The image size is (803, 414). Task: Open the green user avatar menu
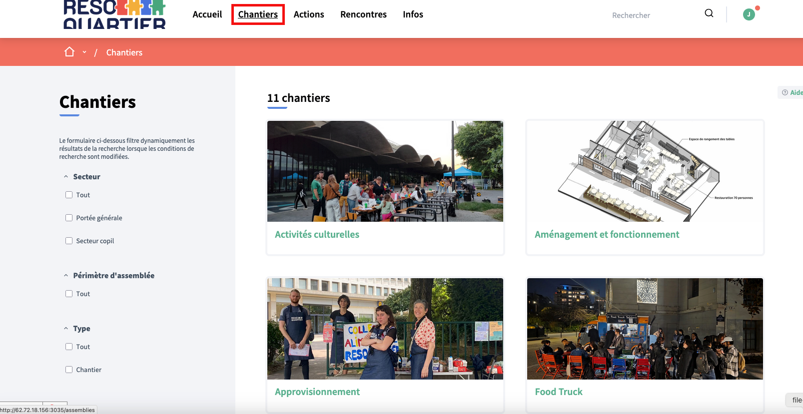pos(749,14)
